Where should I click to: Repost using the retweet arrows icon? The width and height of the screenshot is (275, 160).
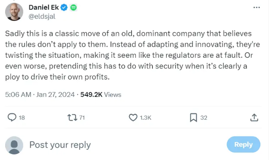coord(72,118)
